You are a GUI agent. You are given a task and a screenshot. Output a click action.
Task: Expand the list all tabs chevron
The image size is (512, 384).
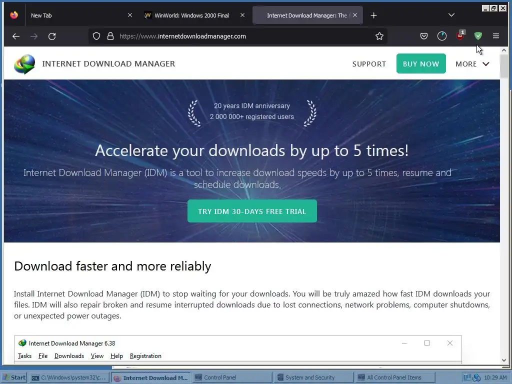[x=451, y=15]
